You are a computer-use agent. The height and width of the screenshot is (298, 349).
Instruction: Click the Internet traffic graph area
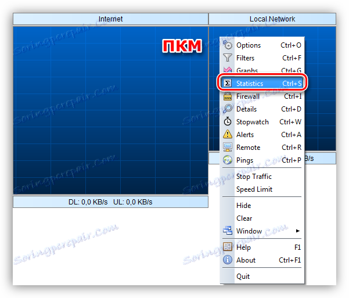(110, 110)
